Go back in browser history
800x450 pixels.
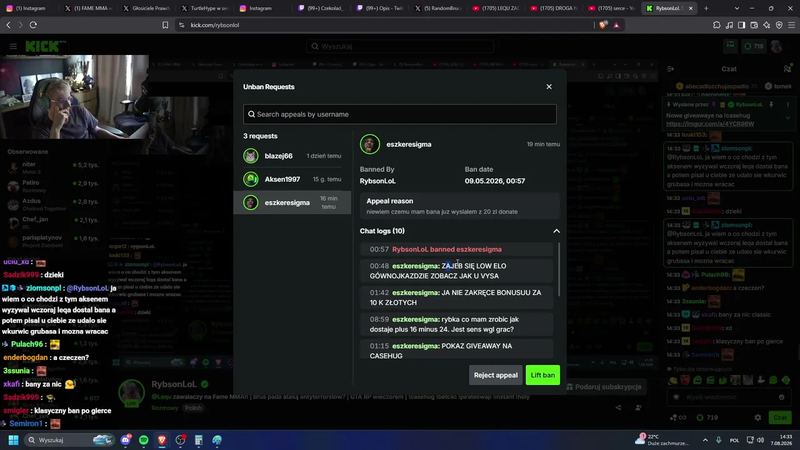pyautogui.click(x=8, y=25)
